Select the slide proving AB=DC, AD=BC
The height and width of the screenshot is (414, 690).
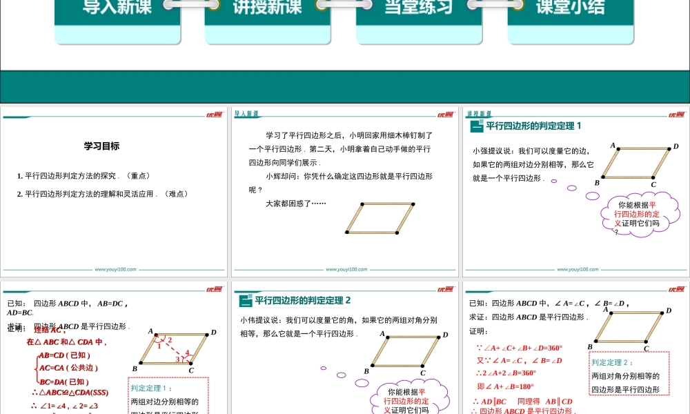(x=114, y=348)
